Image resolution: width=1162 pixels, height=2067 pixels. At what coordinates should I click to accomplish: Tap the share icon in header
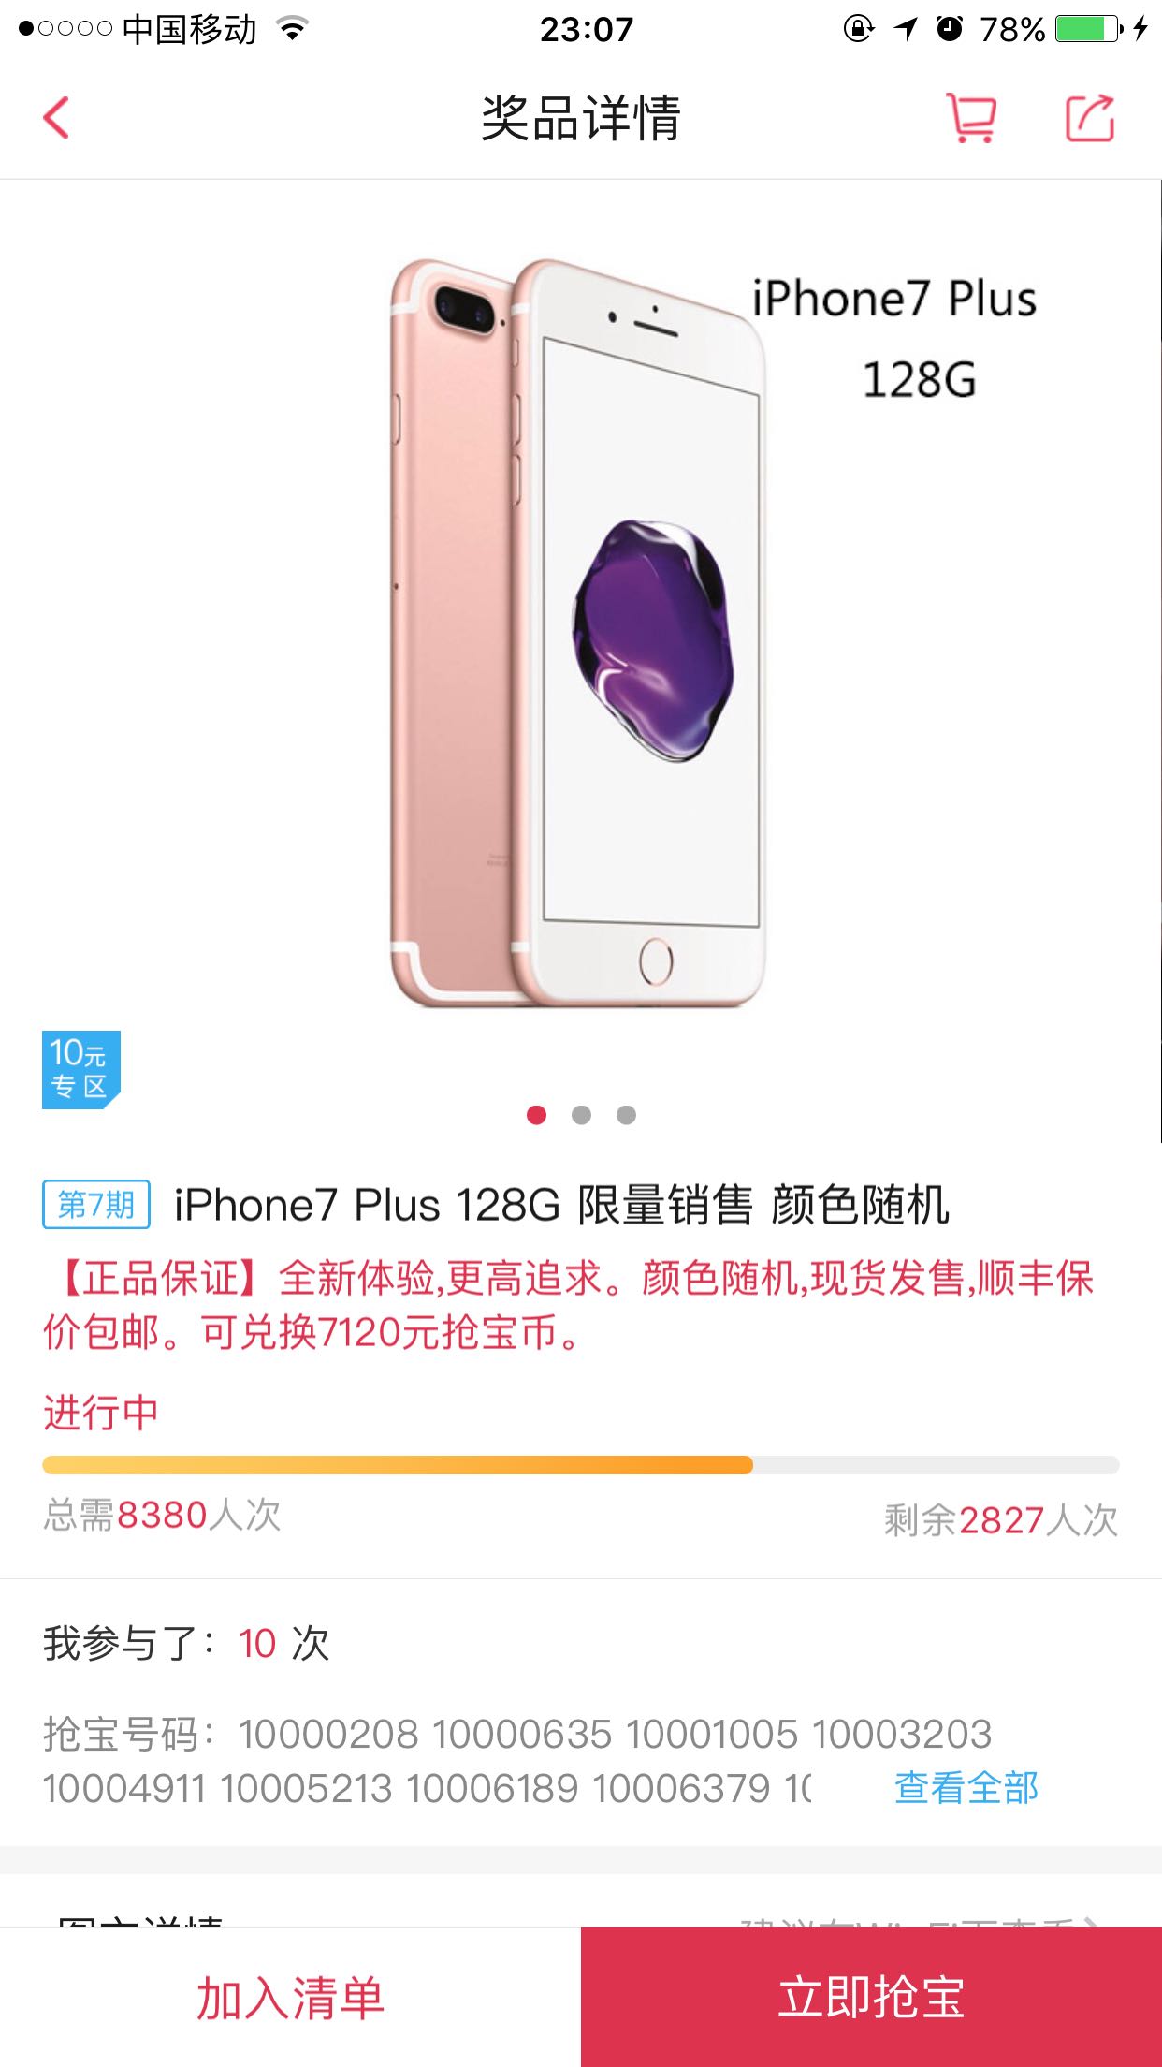click(x=1090, y=118)
